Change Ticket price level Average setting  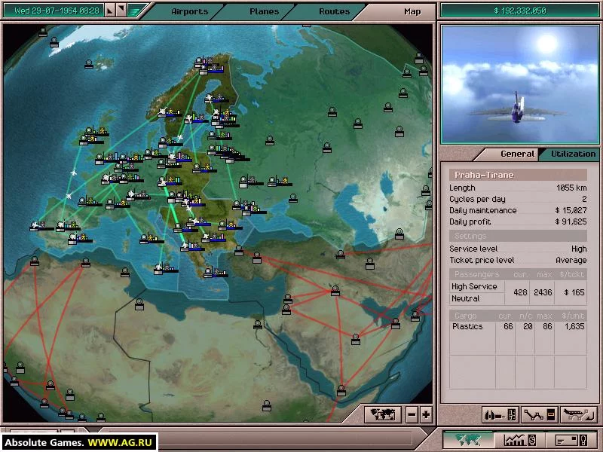(x=571, y=260)
